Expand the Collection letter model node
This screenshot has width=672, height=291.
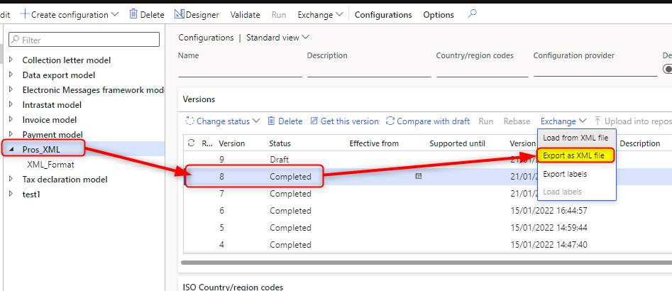click(11, 60)
